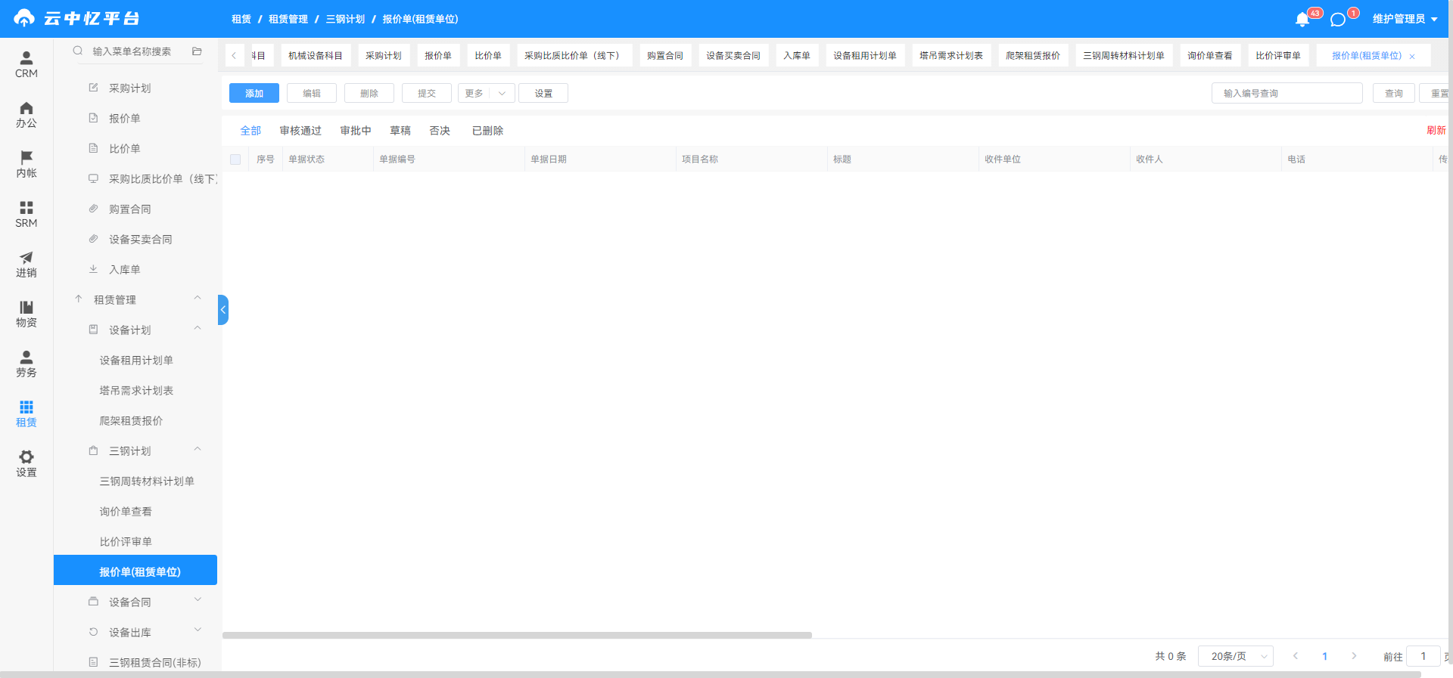Click the notification bell icon
This screenshot has height=678, width=1453.
(1302, 20)
